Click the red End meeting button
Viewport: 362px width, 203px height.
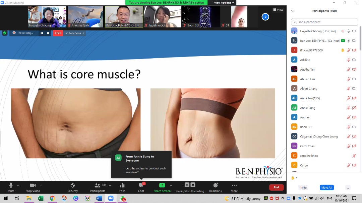[276, 187]
